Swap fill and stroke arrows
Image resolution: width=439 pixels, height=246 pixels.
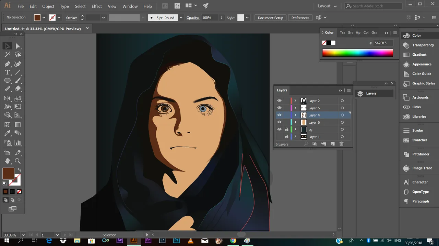(19, 170)
